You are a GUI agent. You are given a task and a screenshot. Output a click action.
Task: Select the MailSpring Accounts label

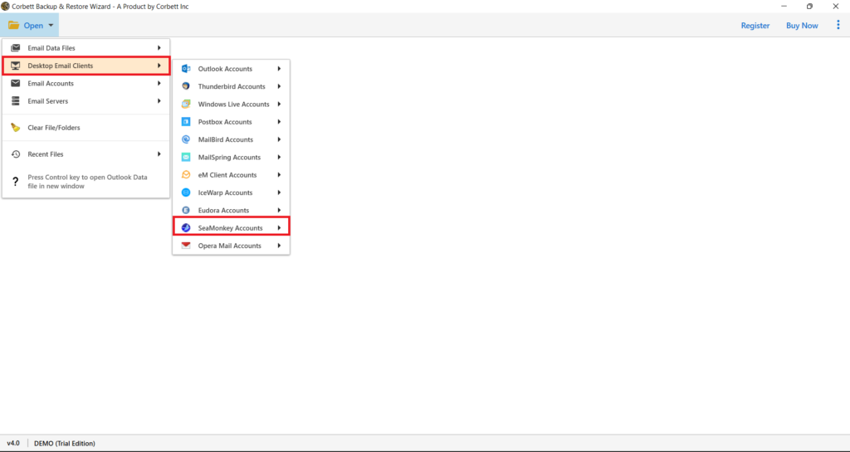click(229, 158)
